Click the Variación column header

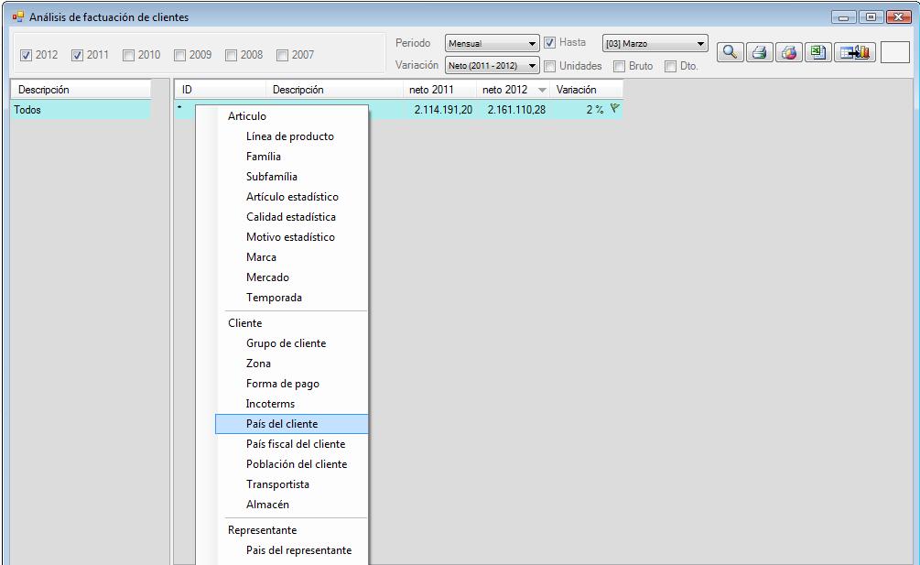pos(576,90)
